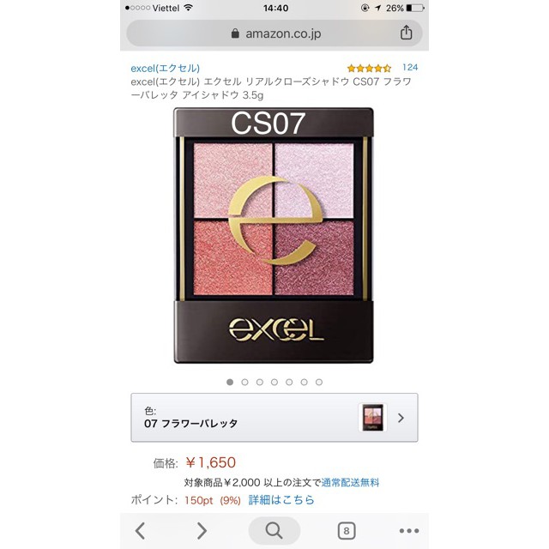Open the tabs counter showing 8
The height and width of the screenshot is (549, 549).
click(347, 531)
